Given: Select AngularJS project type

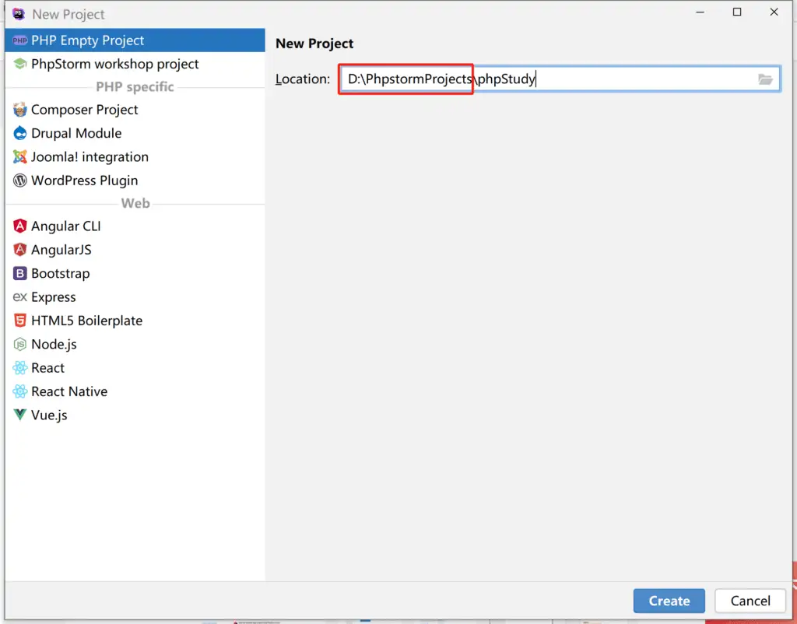Looking at the screenshot, I should click(x=61, y=250).
